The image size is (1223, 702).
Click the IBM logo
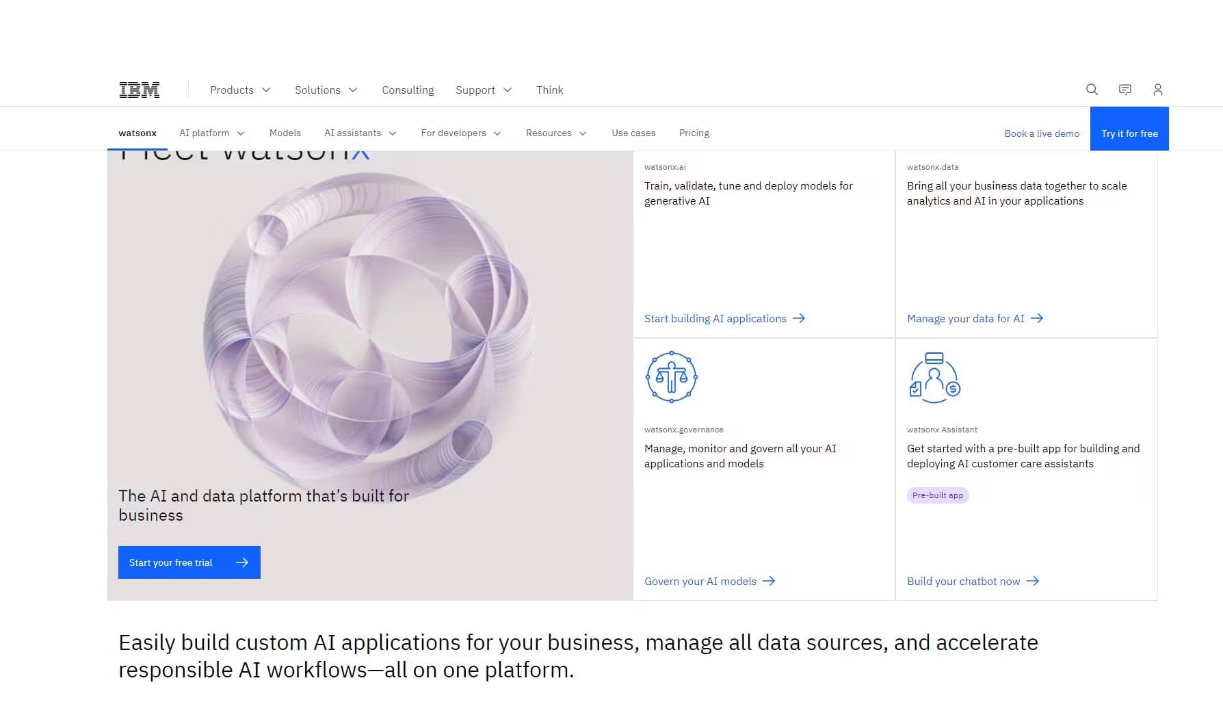point(140,90)
